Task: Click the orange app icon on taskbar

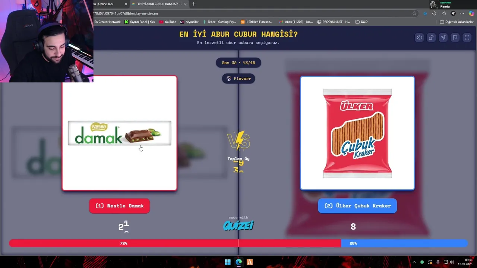Action: point(250,262)
